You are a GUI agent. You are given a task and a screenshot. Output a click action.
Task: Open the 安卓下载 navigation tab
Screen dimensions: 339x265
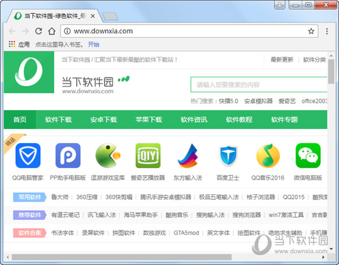pyautogui.click(x=103, y=120)
